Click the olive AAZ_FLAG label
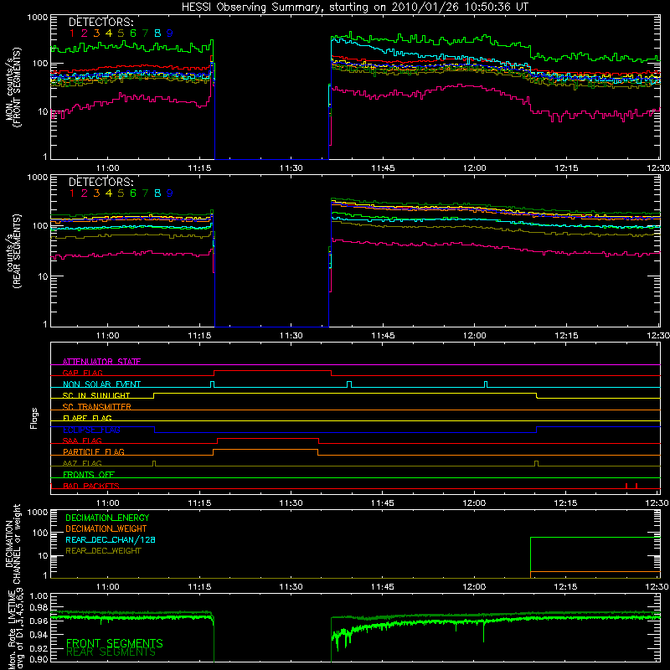670x670 pixels. click(82, 463)
